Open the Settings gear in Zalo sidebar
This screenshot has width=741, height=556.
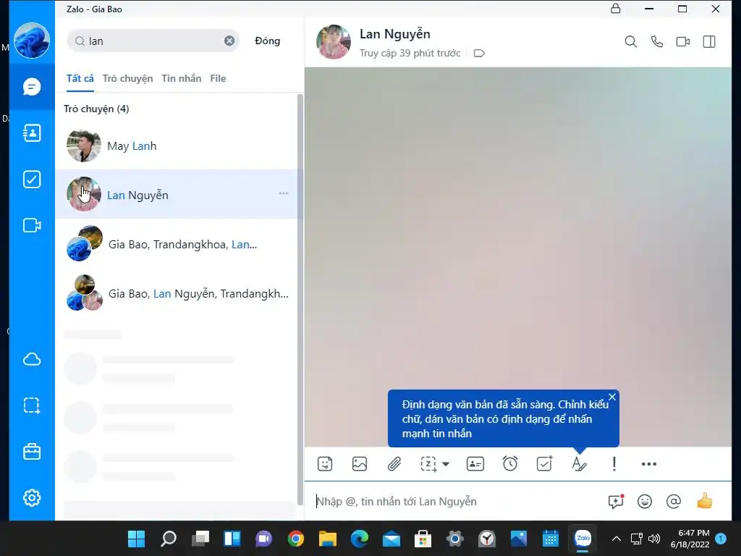pos(32,498)
